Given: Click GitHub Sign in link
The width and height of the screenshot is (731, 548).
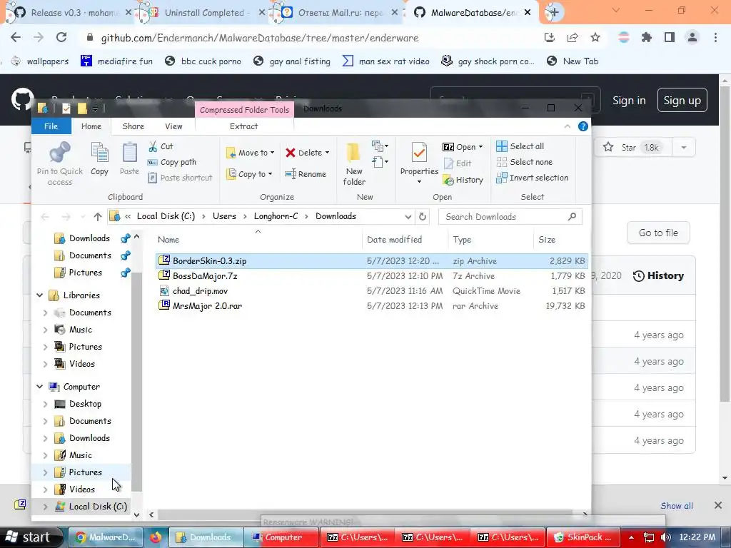Looking at the screenshot, I should (629, 100).
